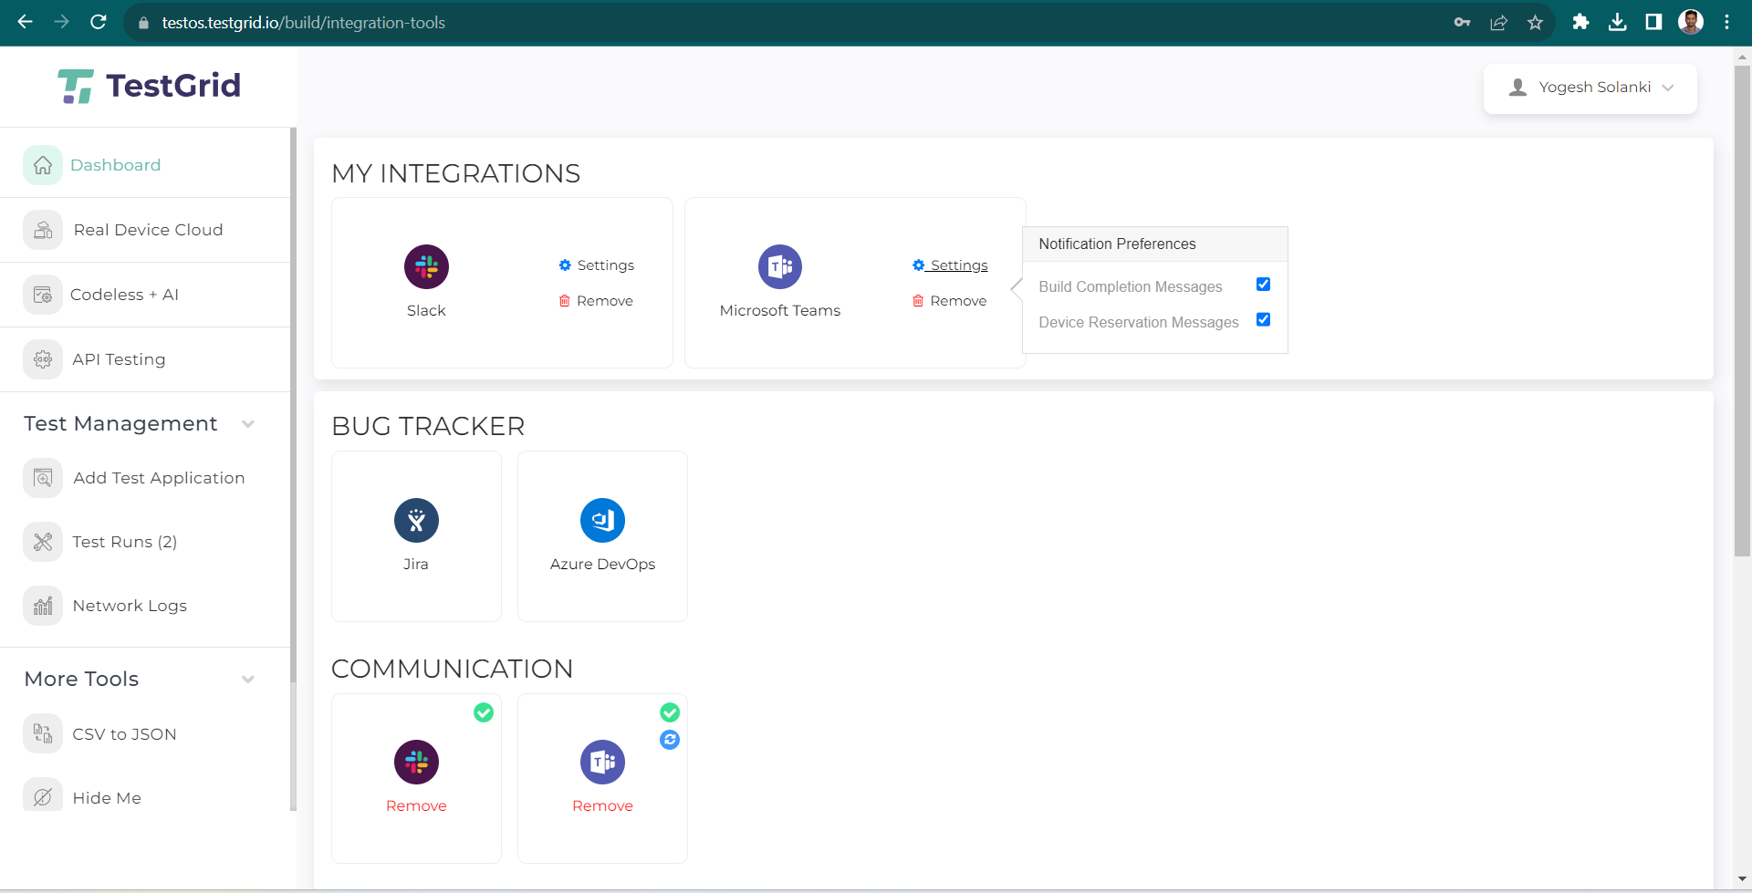The width and height of the screenshot is (1752, 893).
Task: Click the browser address bar URL
Action: click(x=304, y=23)
